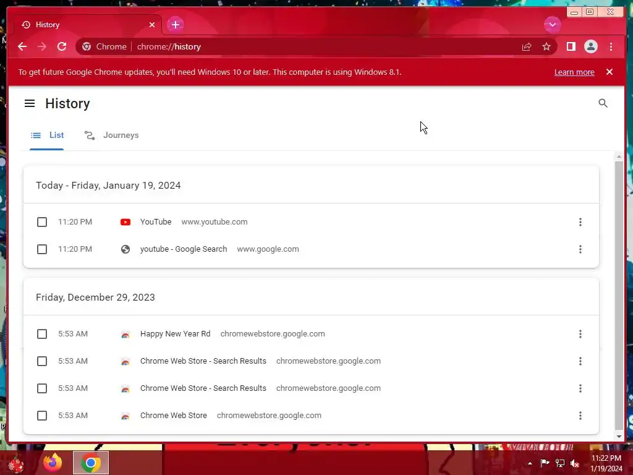Switch to the List tab
Viewport: 633px width, 475px height.
point(47,135)
